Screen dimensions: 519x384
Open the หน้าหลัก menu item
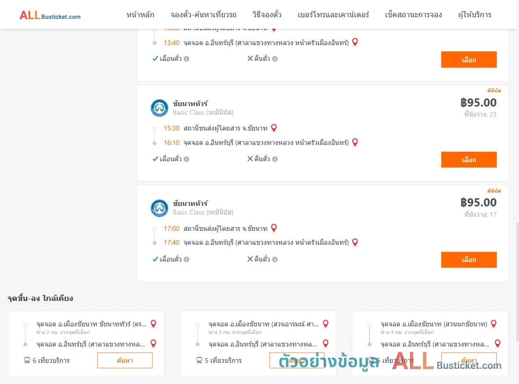[140, 15]
